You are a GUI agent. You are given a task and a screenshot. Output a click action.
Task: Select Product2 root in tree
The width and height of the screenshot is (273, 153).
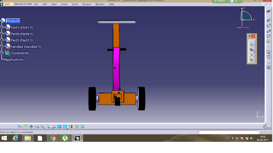point(13,21)
